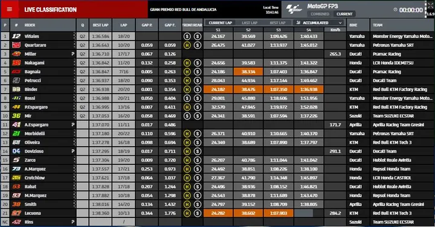Sort by the GAP F. column header

tap(170, 25)
